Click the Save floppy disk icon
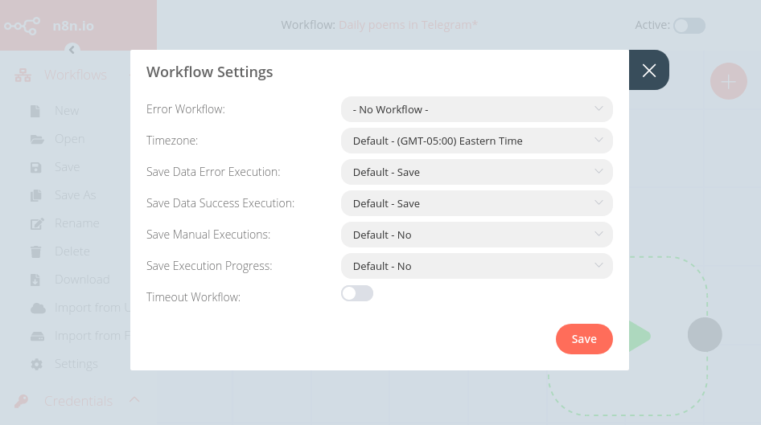Viewport: 761px width, 425px height. [x=36, y=167]
